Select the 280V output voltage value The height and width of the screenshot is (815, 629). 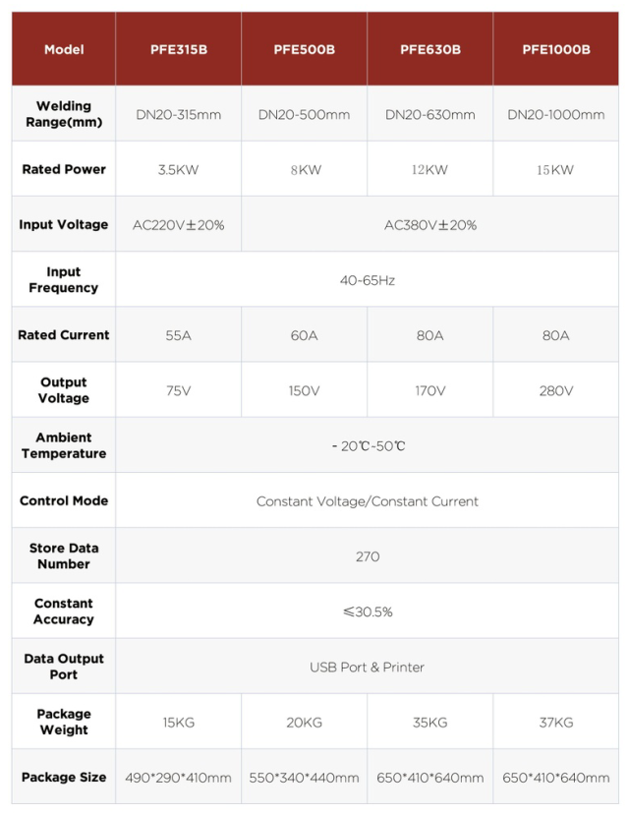pyautogui.click(x=555, y=390)
